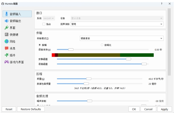Click the green puzzle 插件 icon
The image size is (174, 113).
coord(6,55)
